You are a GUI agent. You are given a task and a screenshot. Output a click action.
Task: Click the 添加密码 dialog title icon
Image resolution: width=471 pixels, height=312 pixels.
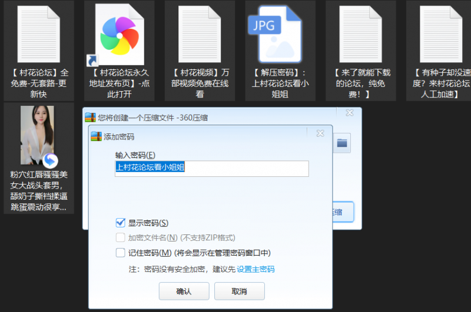[96, 136]
